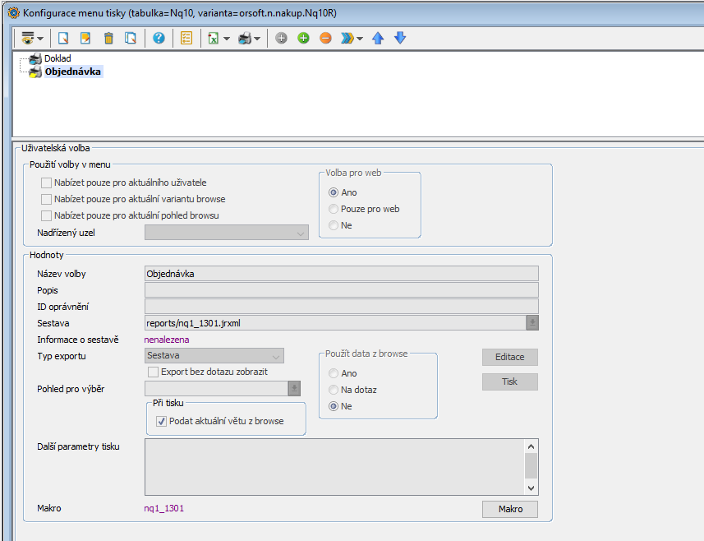Click the 'Editace' button
The height and width of the screenshot is (541, 704).
pos(509,357)
